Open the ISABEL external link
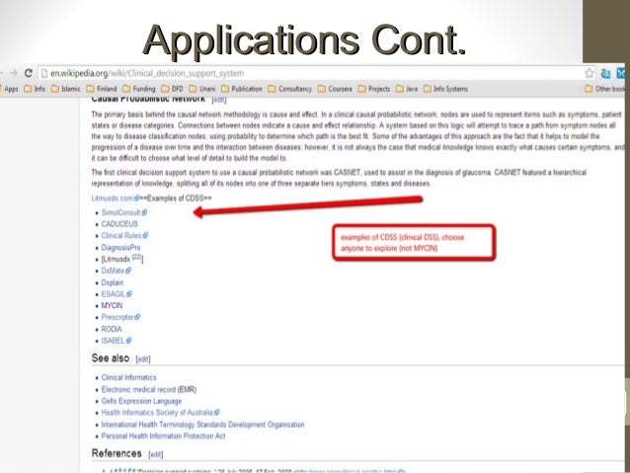This screenshot has height=473, width=630. point(117,341)
